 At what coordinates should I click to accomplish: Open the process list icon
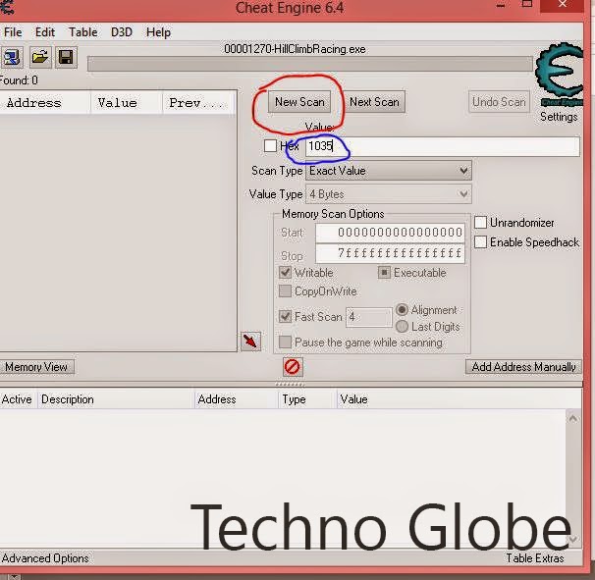click(x=12, y=58)
